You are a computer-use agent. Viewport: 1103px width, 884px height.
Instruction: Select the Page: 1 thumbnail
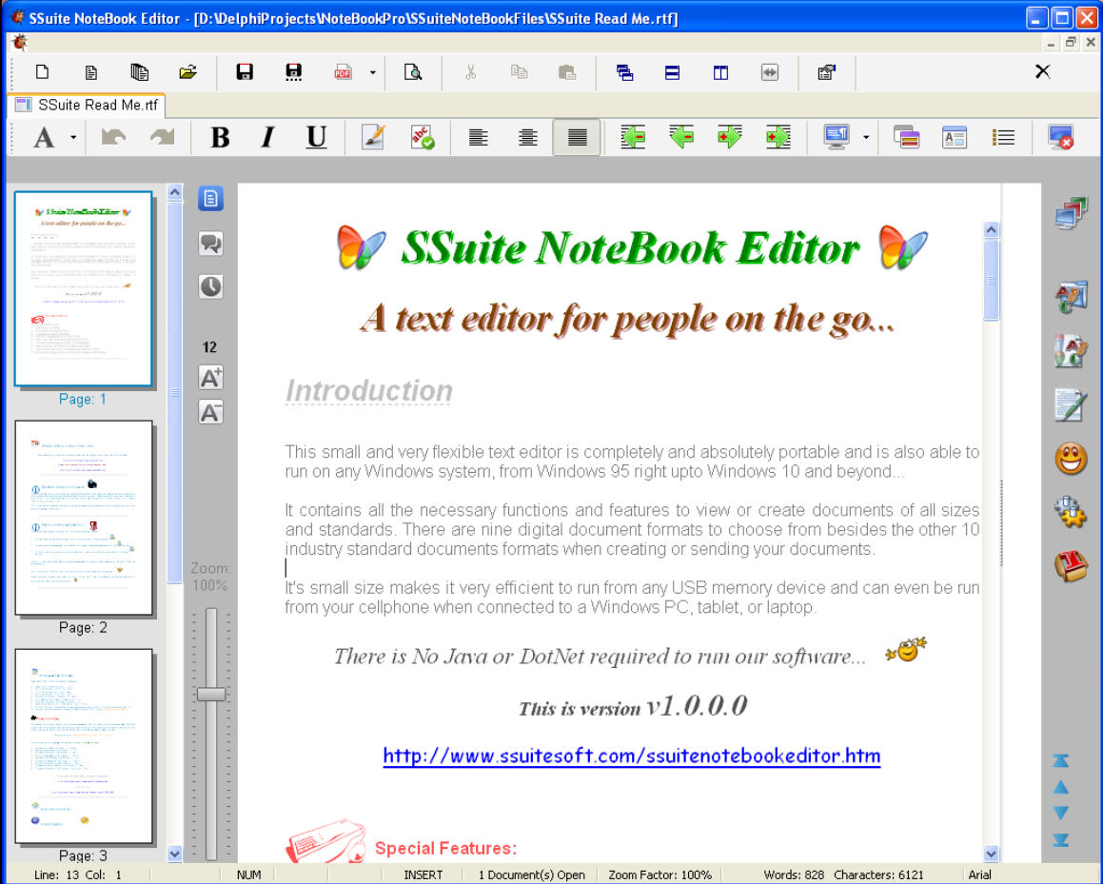[x=83, y=288]
